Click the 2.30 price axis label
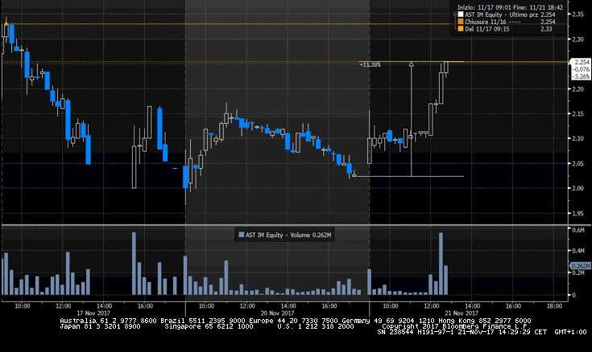Viewport: 592px width, 352px height. click(x=578, y=39)
